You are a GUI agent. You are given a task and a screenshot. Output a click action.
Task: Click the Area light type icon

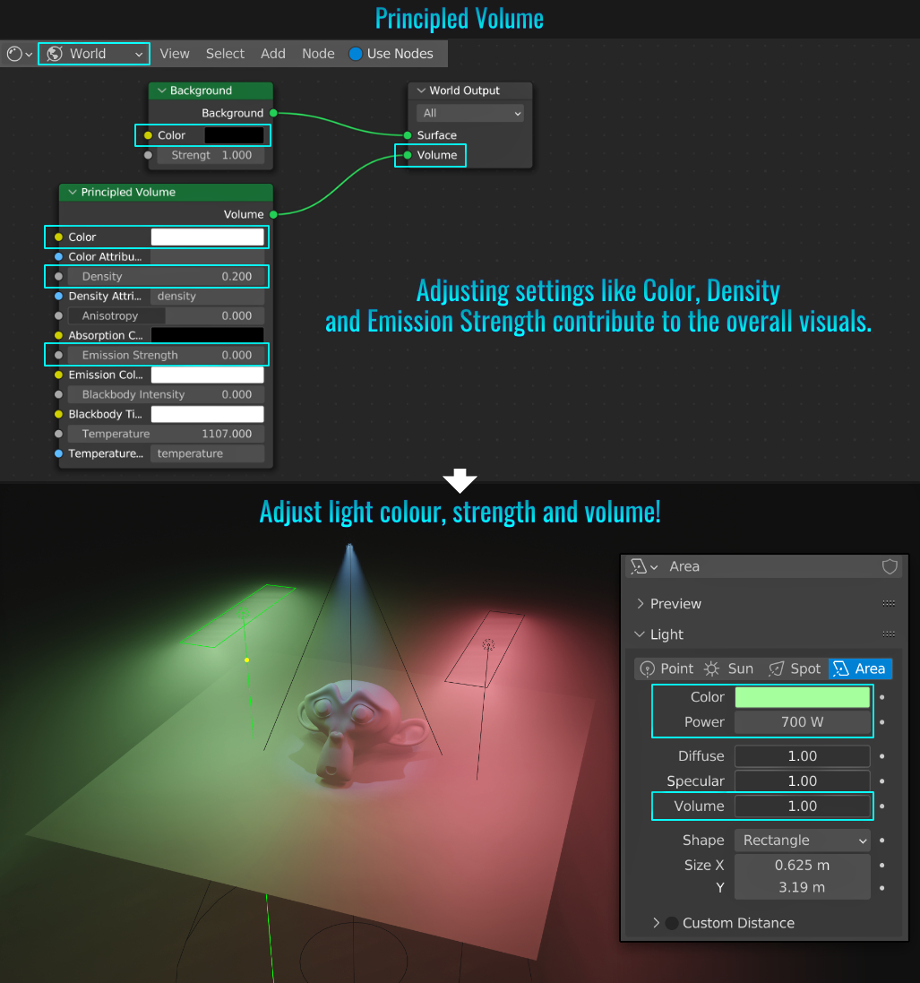tap(841, 668)
